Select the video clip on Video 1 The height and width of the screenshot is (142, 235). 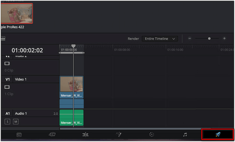[72, 87]
